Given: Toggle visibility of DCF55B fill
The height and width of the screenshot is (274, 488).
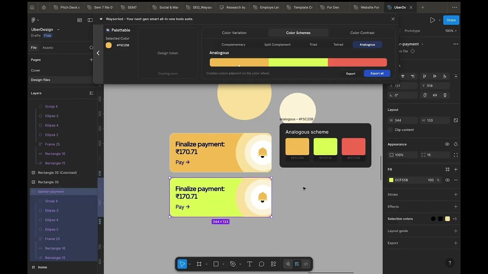Looking at the screenshot, I should click(448, 180).
